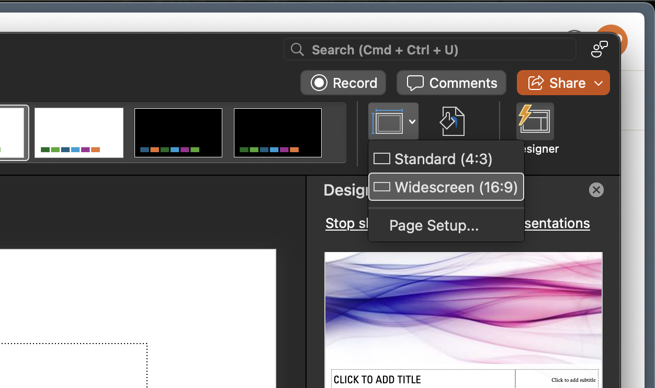The width and height of the screenshot is (655, 388).
Task: Apply the purple wave design idea
Action: pos(463,309)
